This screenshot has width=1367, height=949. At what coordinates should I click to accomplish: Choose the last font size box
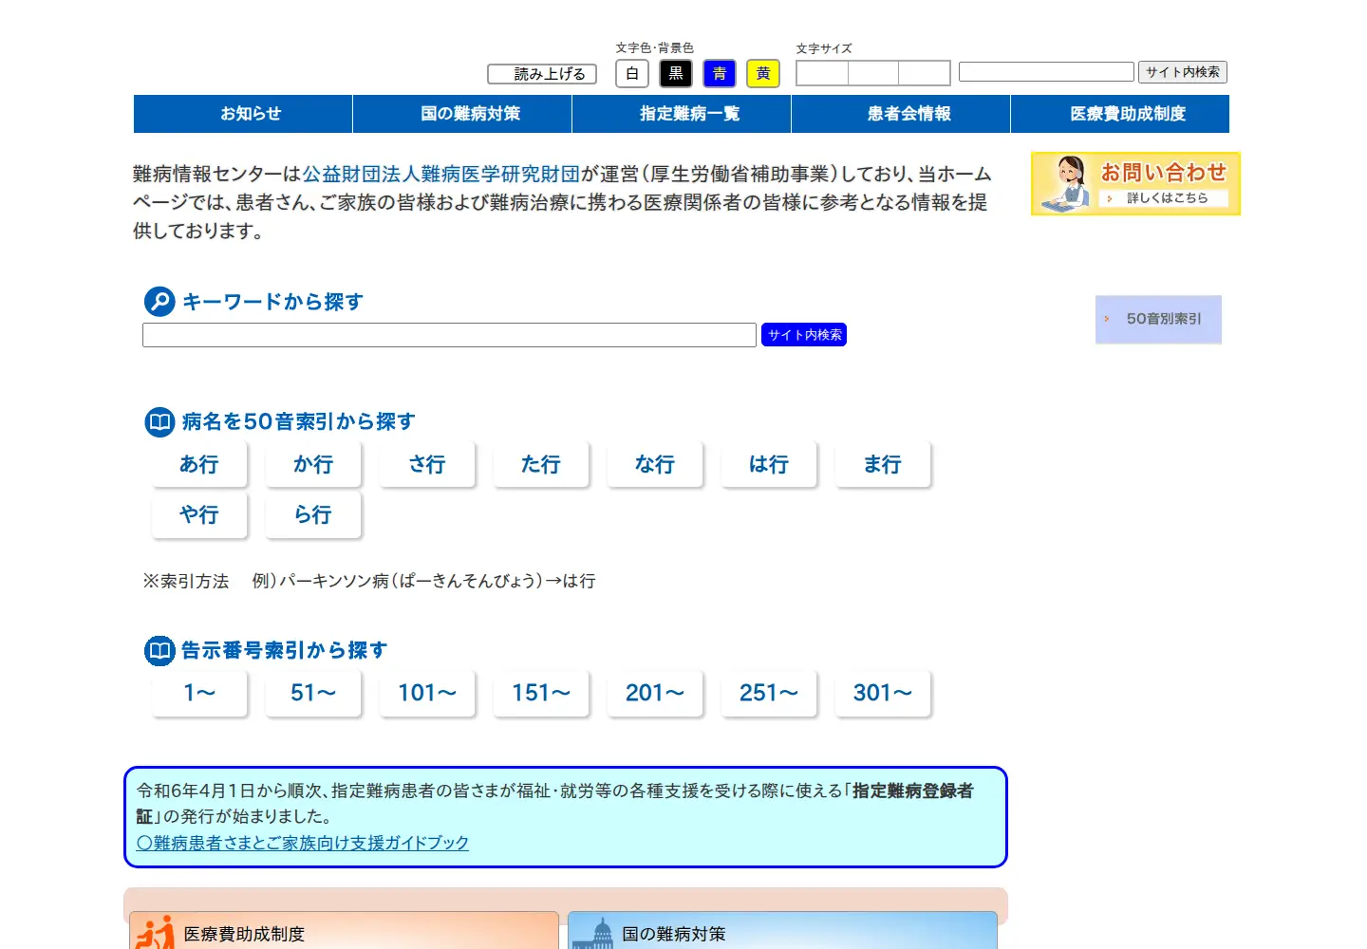click(x=925, y=73)
